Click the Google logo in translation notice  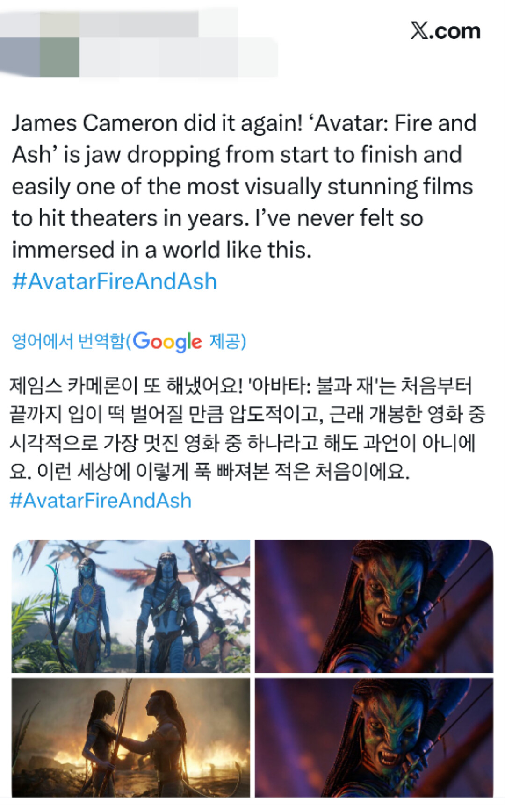pos(167,342)
